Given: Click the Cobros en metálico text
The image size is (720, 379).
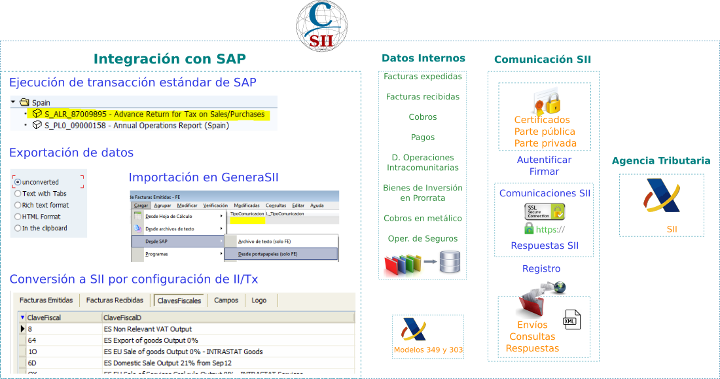Looking at the screenshot, I should pyautogui.click(x=423, y=218).
